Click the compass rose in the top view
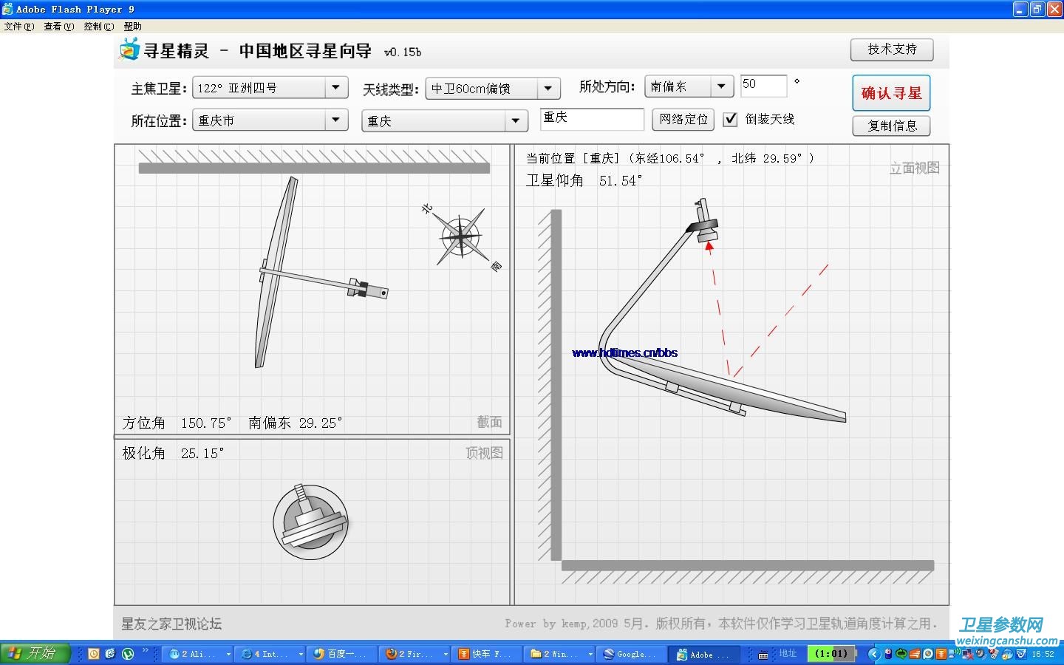 pyautogui.click(x=461, y=236)
